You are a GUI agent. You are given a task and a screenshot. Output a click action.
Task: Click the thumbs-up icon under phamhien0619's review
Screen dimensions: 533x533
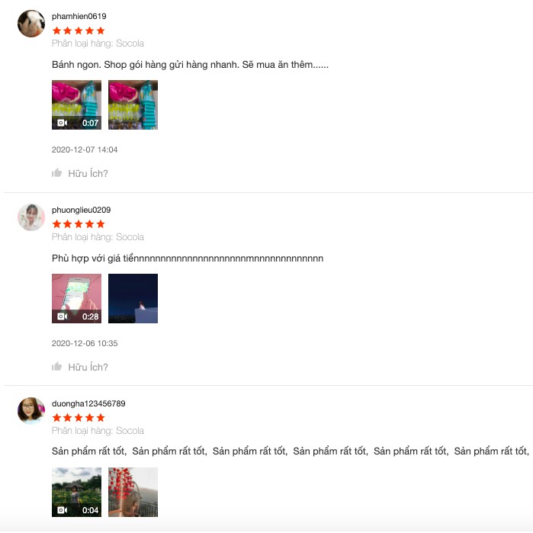click(x=56, y=173)
